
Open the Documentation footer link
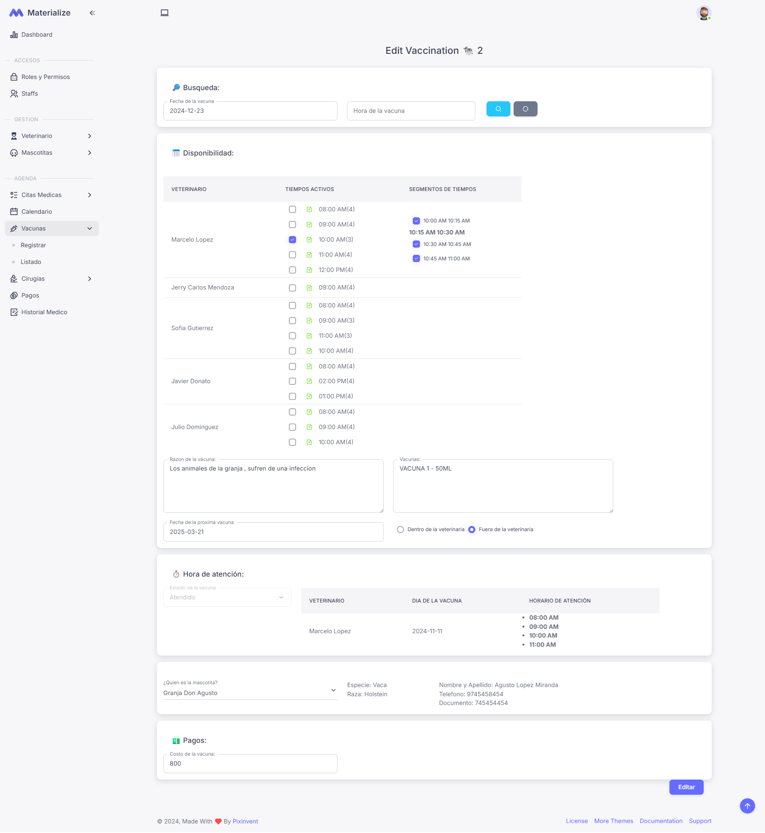coord(661,821)
